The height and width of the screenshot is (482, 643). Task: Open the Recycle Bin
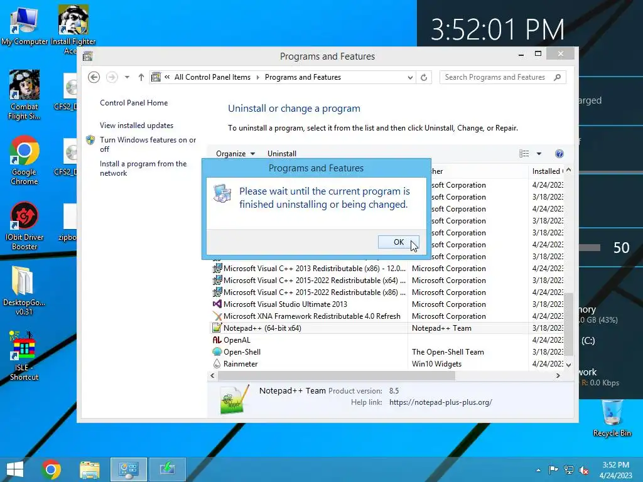pos(612,417)
